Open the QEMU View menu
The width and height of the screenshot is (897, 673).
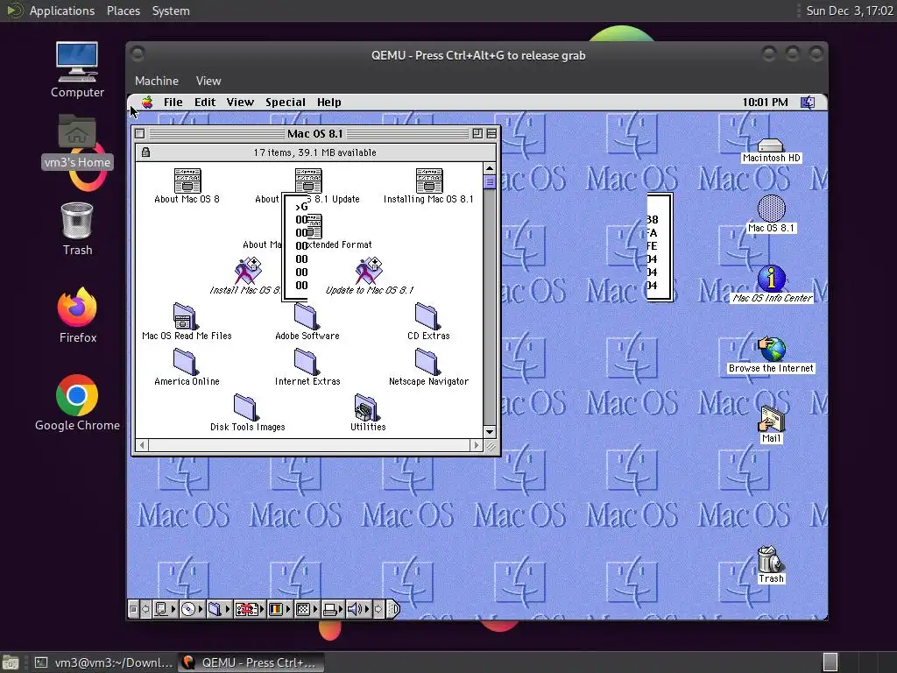tap(208, 81)
